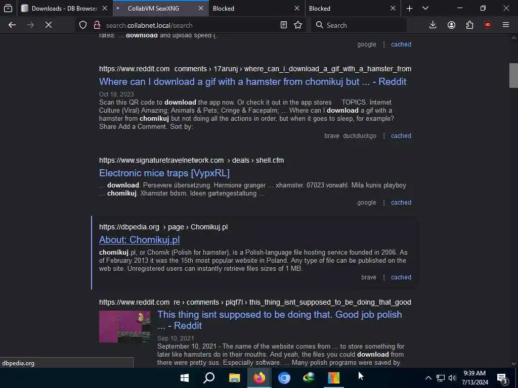The height and width of the screenshot is (388, 518).
Task: Click the Firefox View icon left of tabs
Action: point(8,8)
